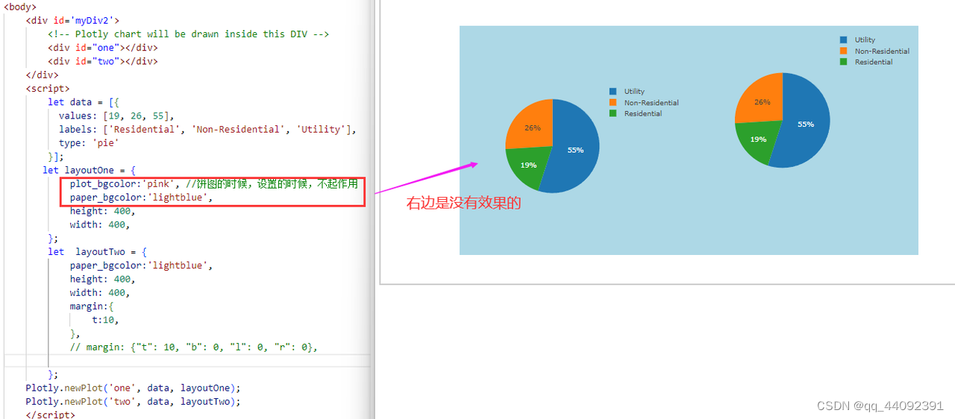
Task: Click the blue Utility legend swatch beside the left pie
Action: click(x=613, y=92)
